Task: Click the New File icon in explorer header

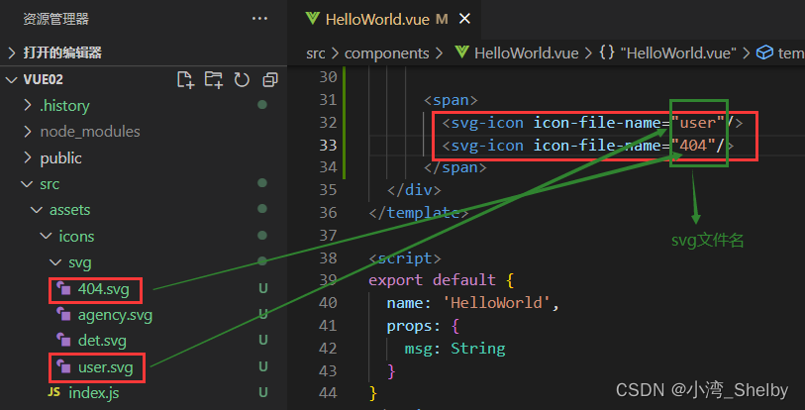Action: tap(184, 79)
